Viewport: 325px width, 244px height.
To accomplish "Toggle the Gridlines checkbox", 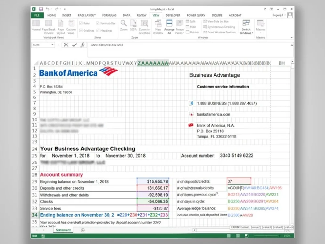I will (x=81, y=31).
